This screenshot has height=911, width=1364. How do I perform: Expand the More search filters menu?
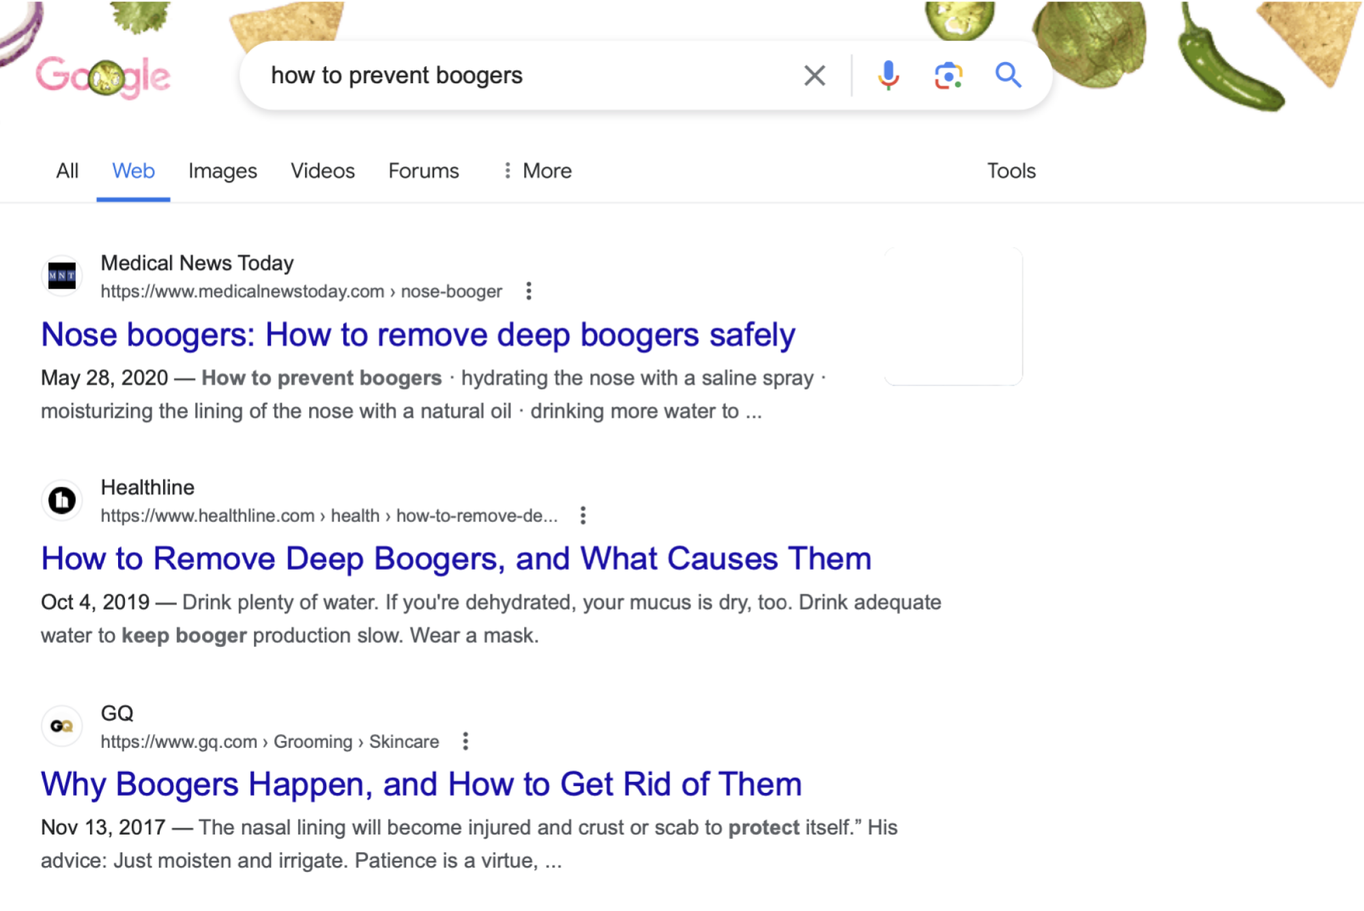point(538,171)
